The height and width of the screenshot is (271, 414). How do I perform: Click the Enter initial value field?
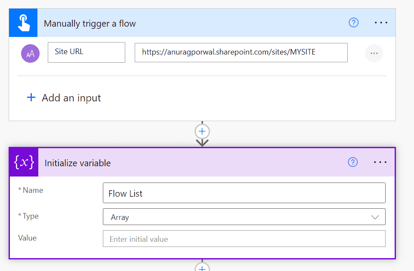tap(244, 239)
